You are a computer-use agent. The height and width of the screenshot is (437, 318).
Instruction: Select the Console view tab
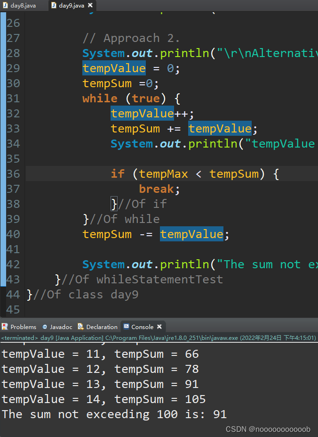pos(142,327)
